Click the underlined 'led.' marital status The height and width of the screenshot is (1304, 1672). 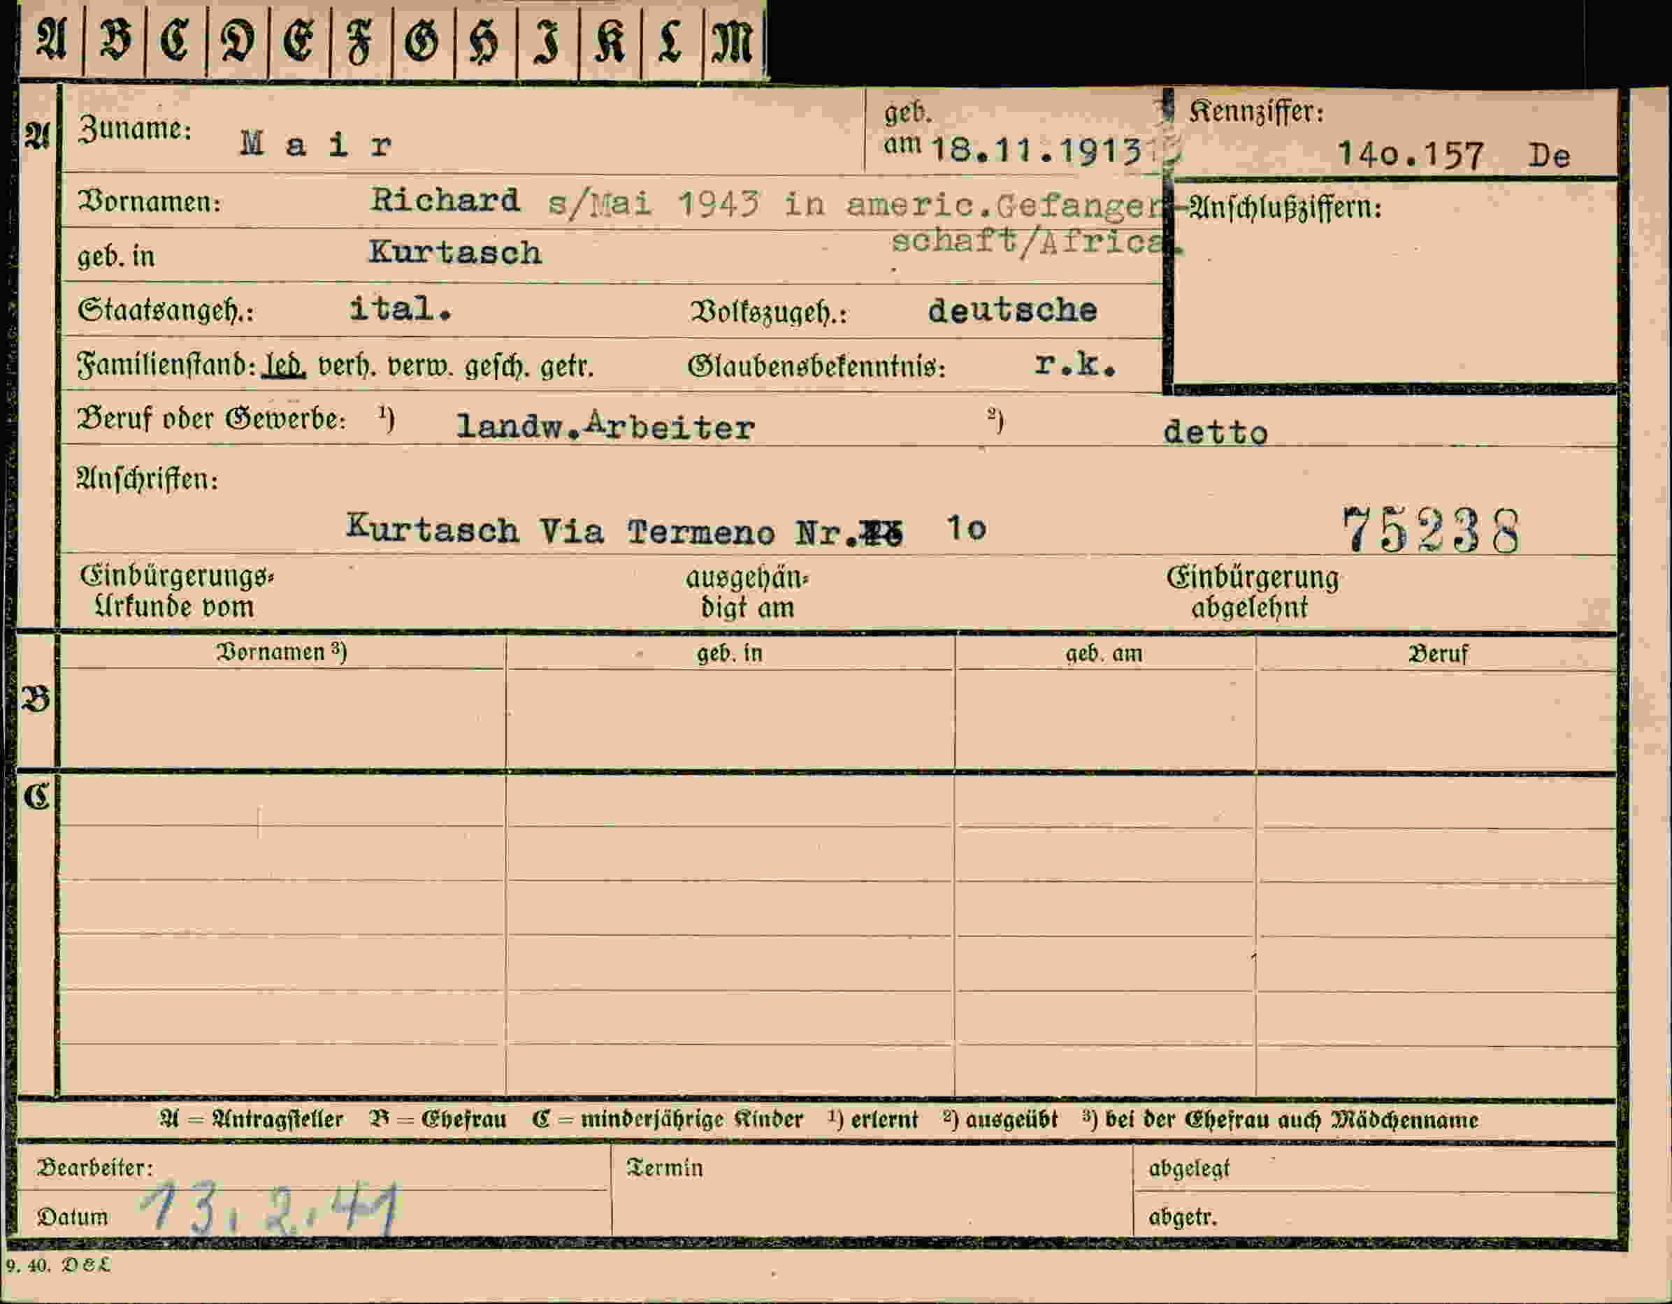(x=284, y=365)
